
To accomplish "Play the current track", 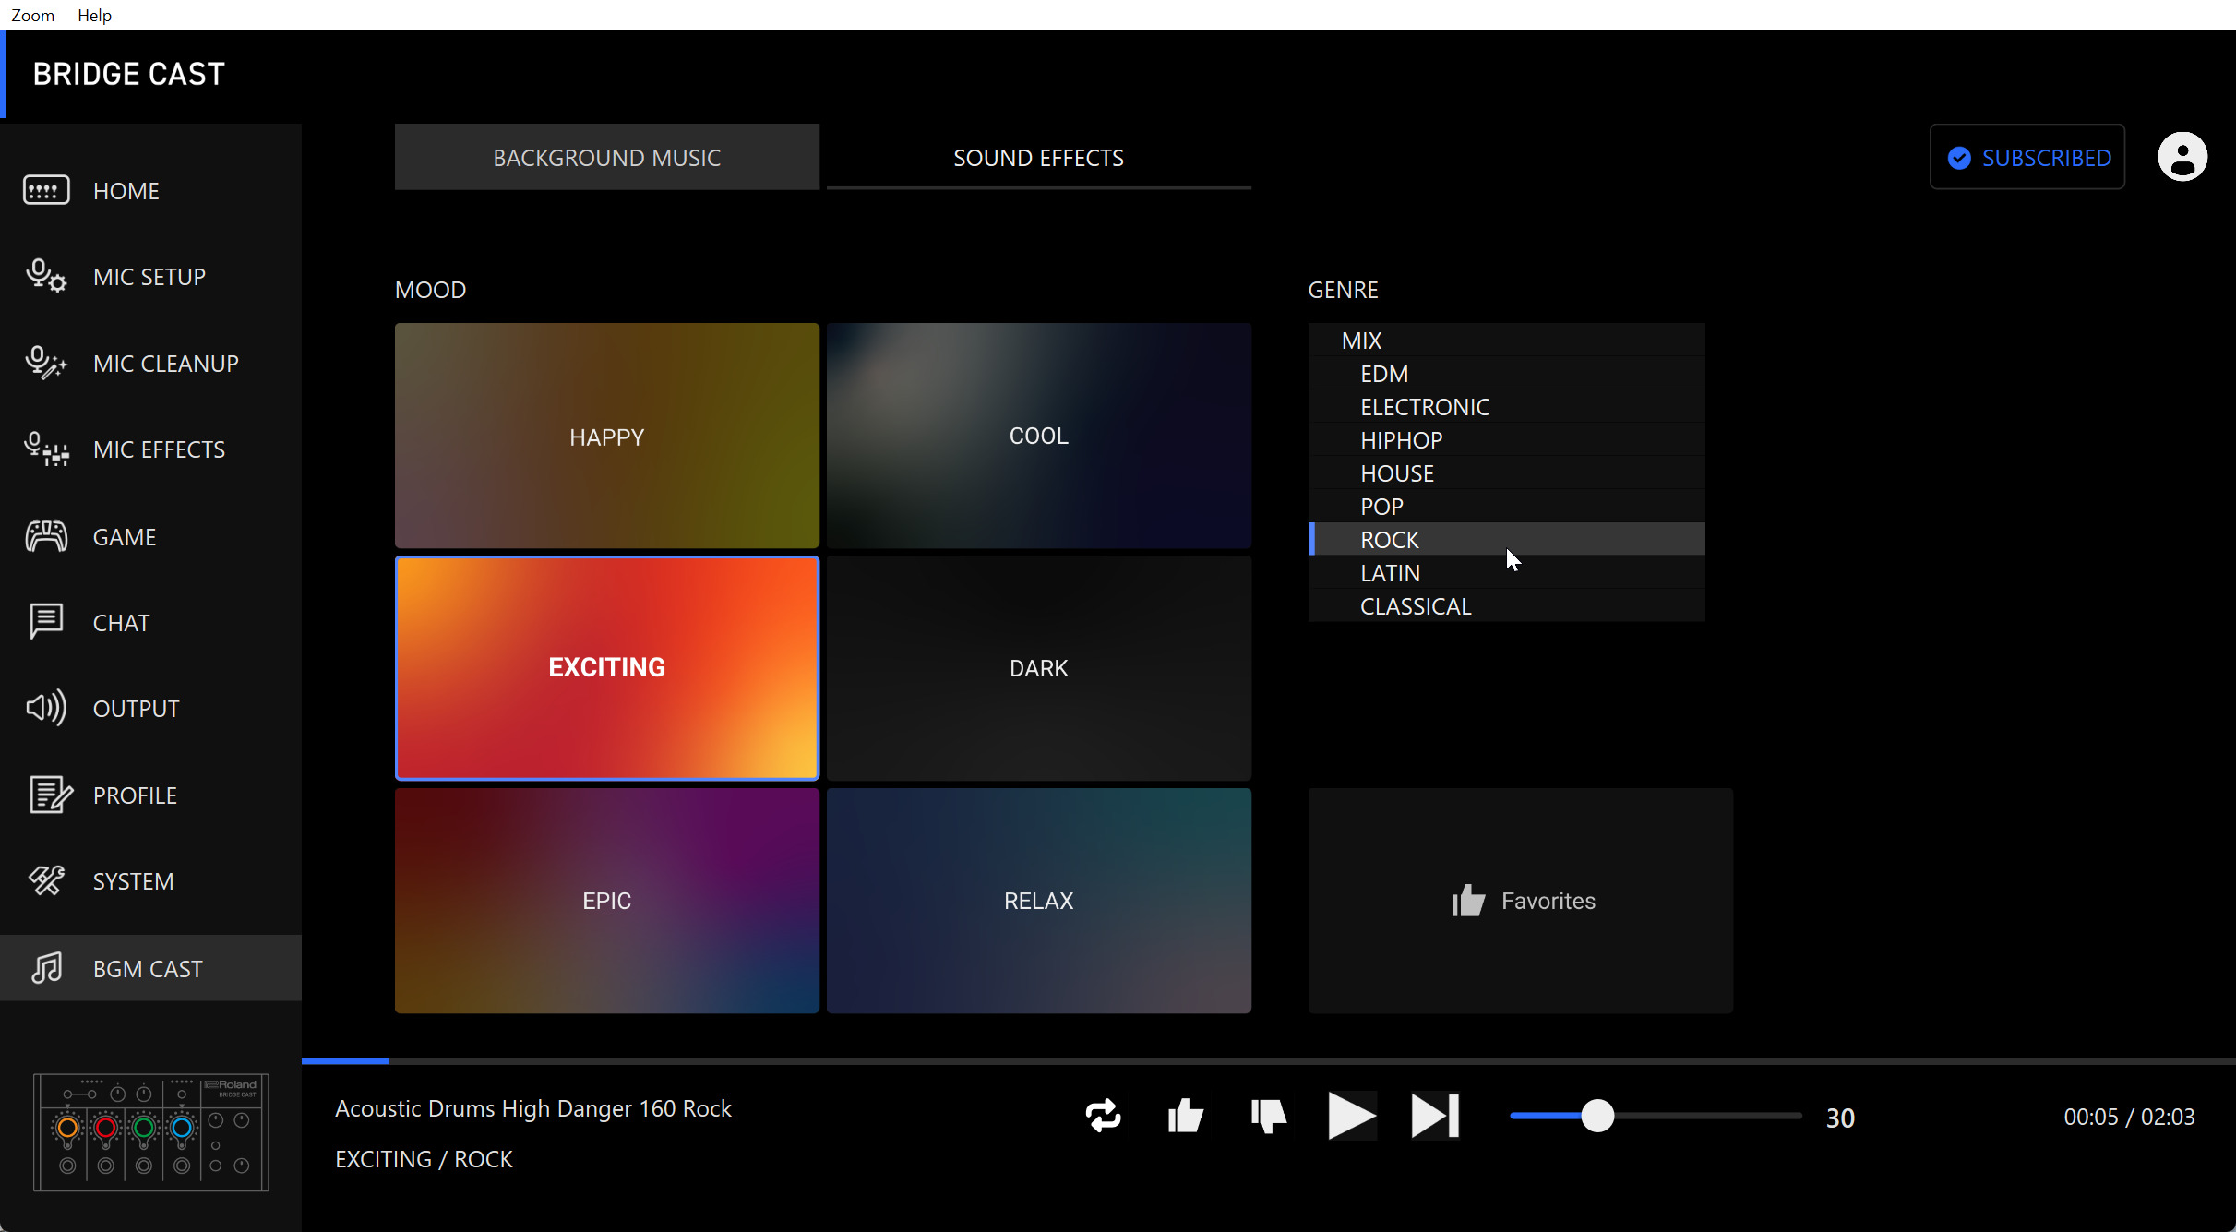I will [x=1352, y=1116].
